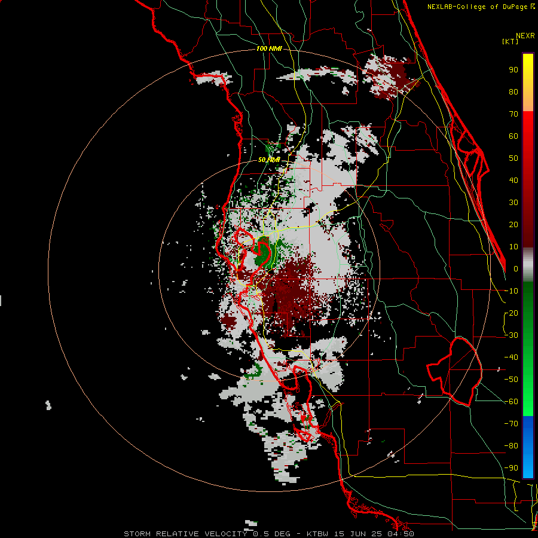
Task: Pick the green band of color bar
Action: coord(528,349)
